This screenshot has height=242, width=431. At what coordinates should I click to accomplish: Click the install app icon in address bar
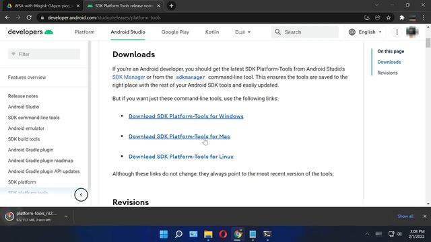pyautogui.click(x=366, y=17)
